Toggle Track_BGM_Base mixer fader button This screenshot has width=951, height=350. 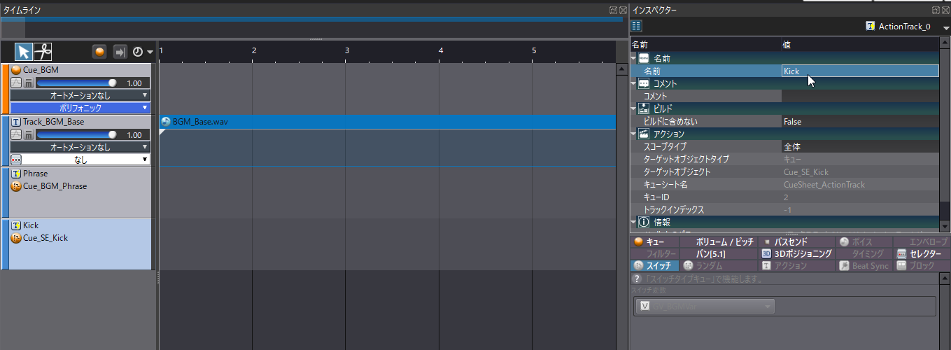(29, 134)
